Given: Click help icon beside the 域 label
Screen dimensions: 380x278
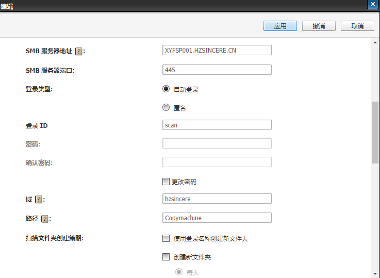Looking at the screenshot, I should 38,200.
